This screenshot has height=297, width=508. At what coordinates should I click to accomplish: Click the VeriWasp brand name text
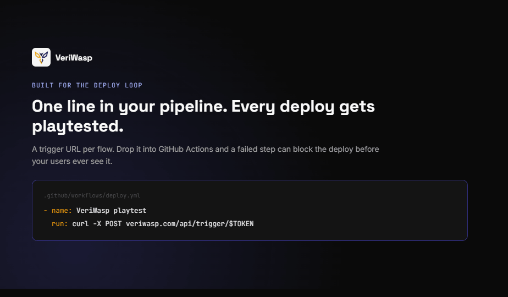(x=74, y=58)
